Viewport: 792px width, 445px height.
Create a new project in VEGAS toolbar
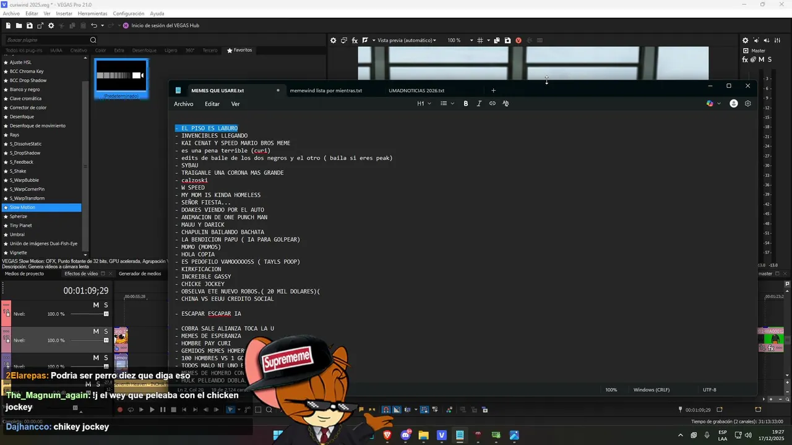coord(8,25)
